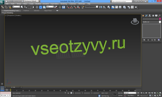Open the Modifiers menu
The image size is (162, 97).
tap(38, 4)
